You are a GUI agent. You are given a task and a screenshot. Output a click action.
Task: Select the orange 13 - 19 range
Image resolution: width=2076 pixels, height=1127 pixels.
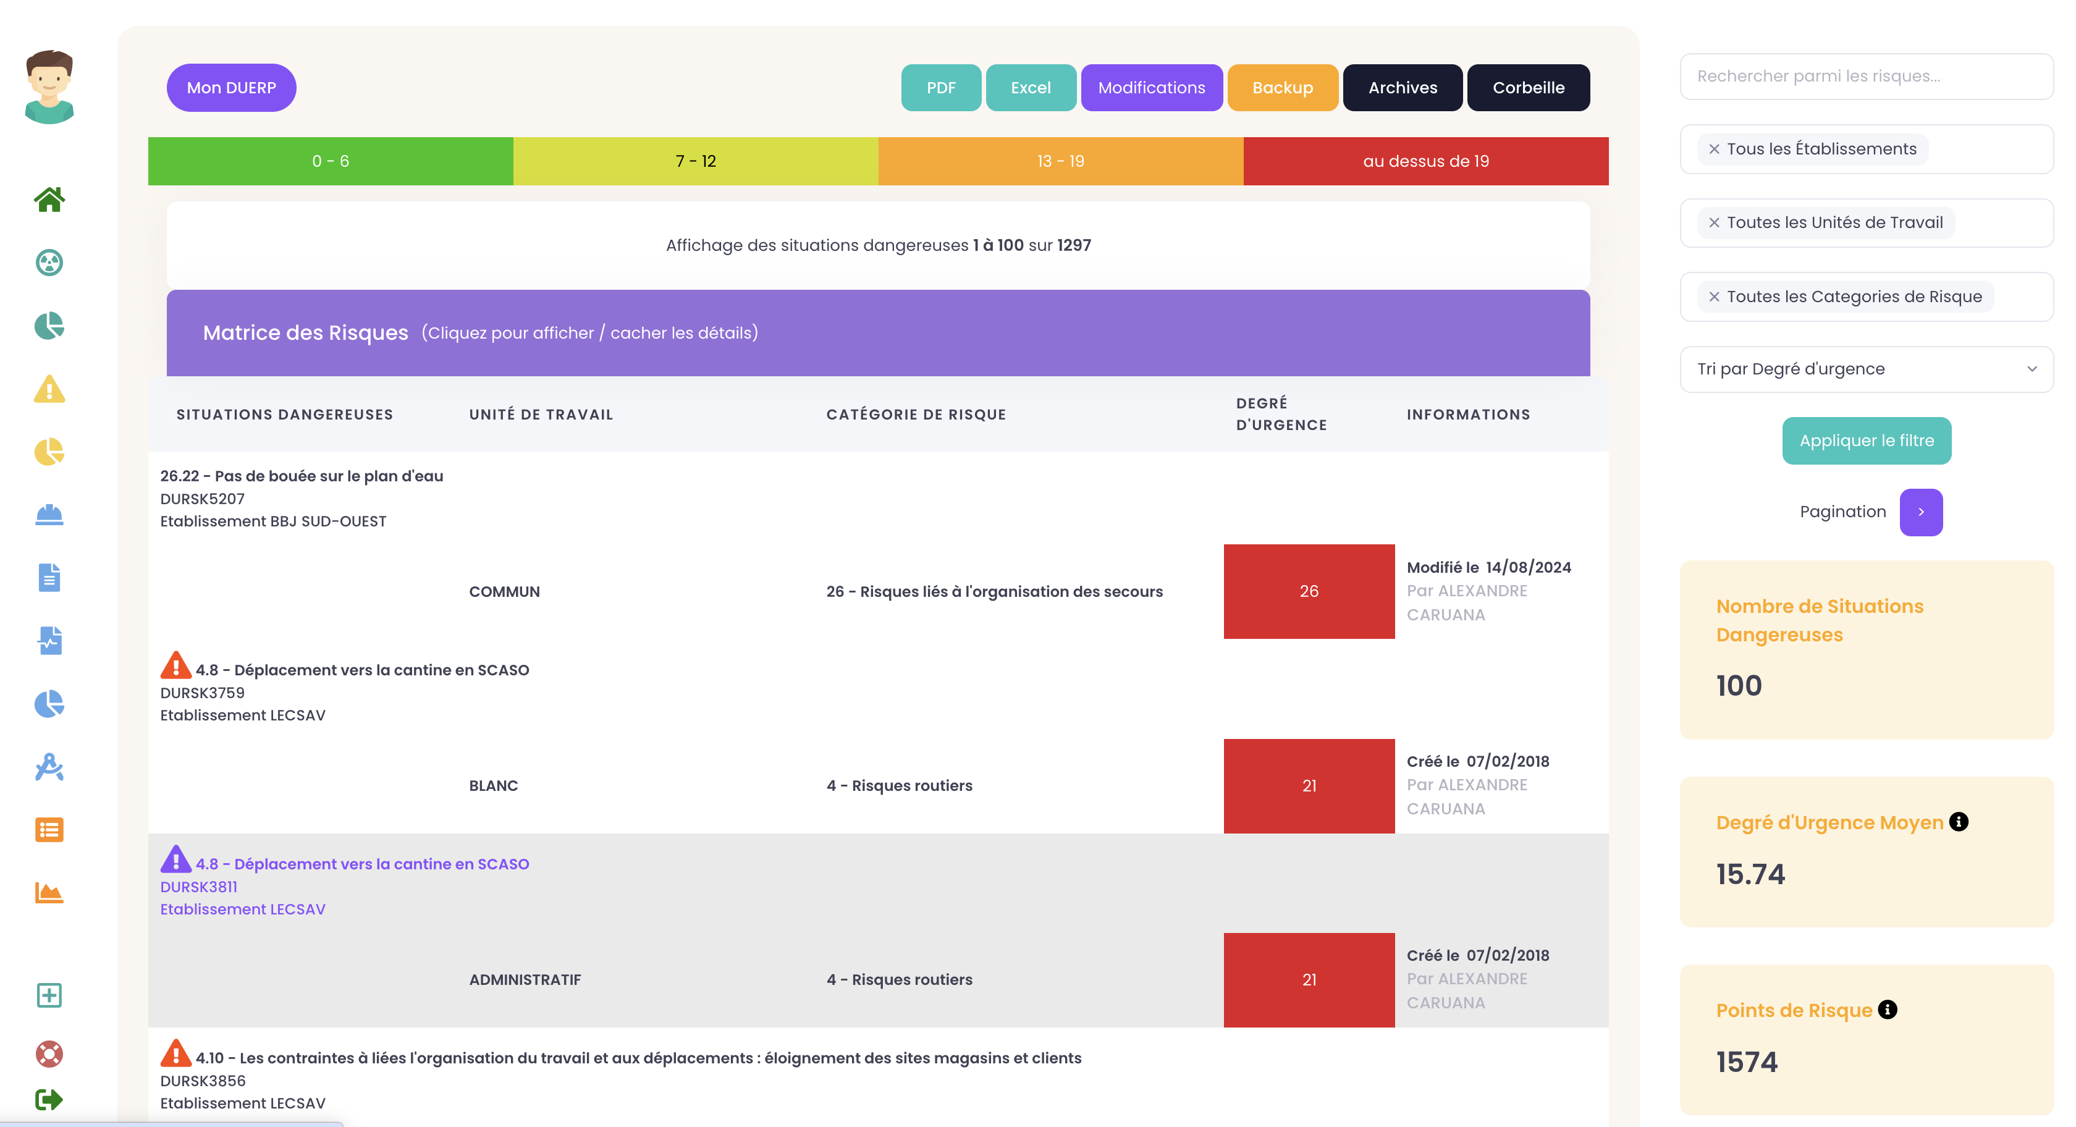tap(1061, 161)
